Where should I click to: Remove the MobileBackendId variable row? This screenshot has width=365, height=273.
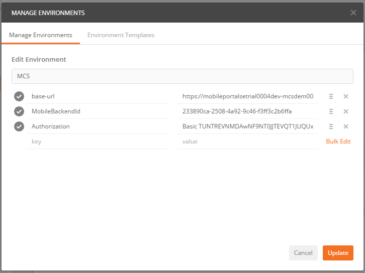346,111
